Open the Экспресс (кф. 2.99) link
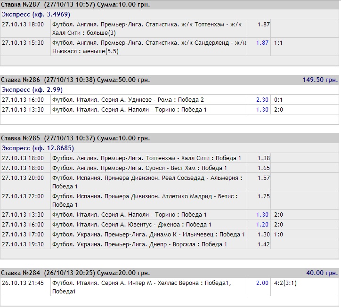Viewport: 341px width, 308px height. (x=32, y=89)
